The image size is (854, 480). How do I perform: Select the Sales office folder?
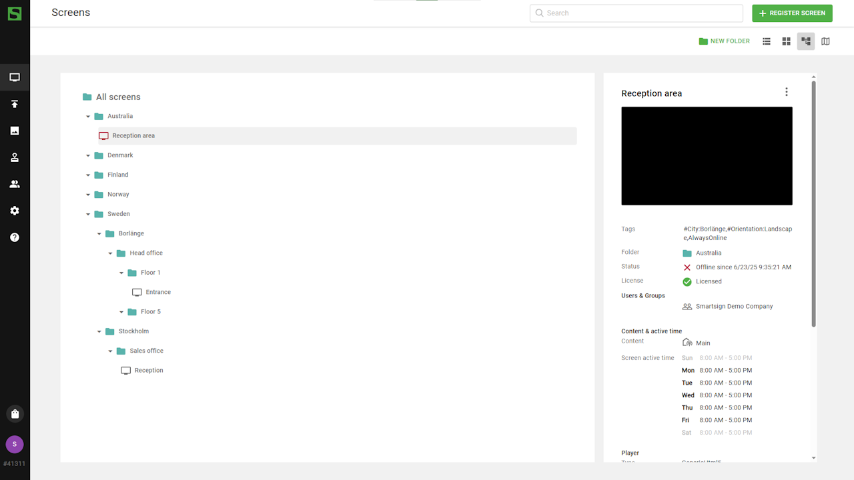tap(140, 351)
